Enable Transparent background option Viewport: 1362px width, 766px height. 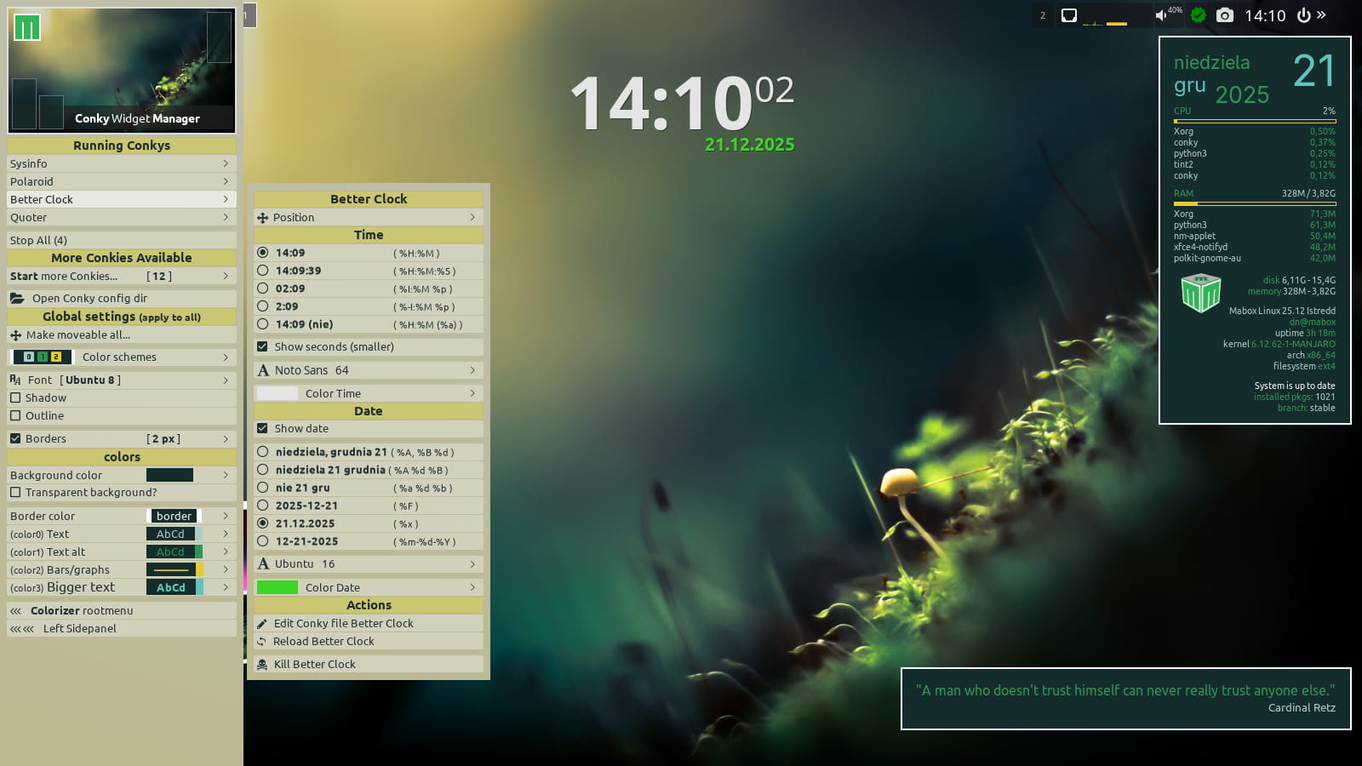pyautogui.click(x=15, y=493)
